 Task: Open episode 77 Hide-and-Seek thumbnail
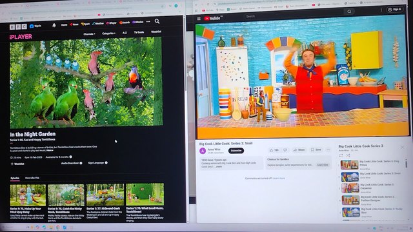[x=105, y=195]
